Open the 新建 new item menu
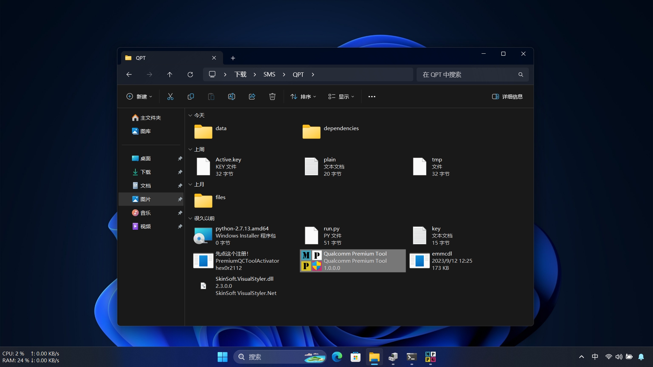 pos(139,97)
